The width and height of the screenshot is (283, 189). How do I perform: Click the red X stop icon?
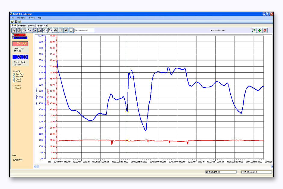[265, 30]
